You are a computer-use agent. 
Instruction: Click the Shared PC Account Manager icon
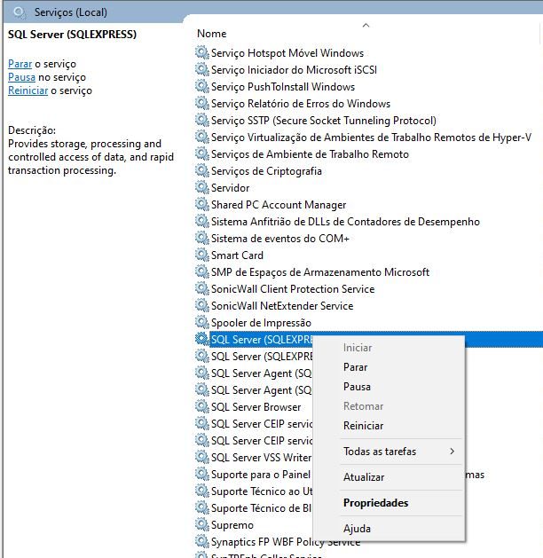click(201, 205)
